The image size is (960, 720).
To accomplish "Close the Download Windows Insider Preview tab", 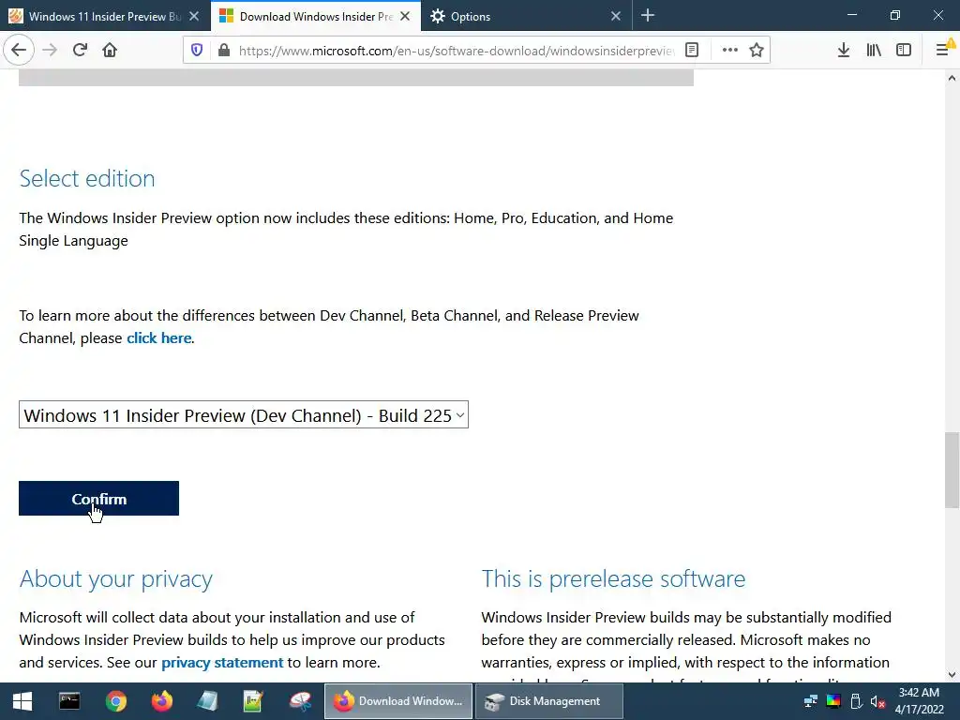I will tap(405, 17).
